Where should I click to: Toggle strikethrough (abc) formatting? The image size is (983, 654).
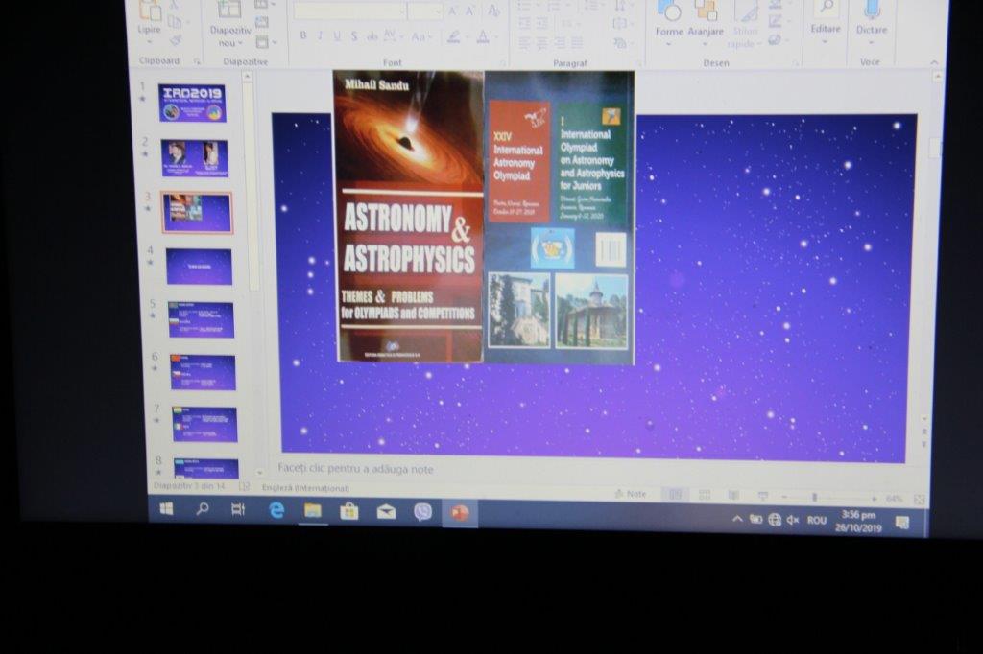(372, 37)
